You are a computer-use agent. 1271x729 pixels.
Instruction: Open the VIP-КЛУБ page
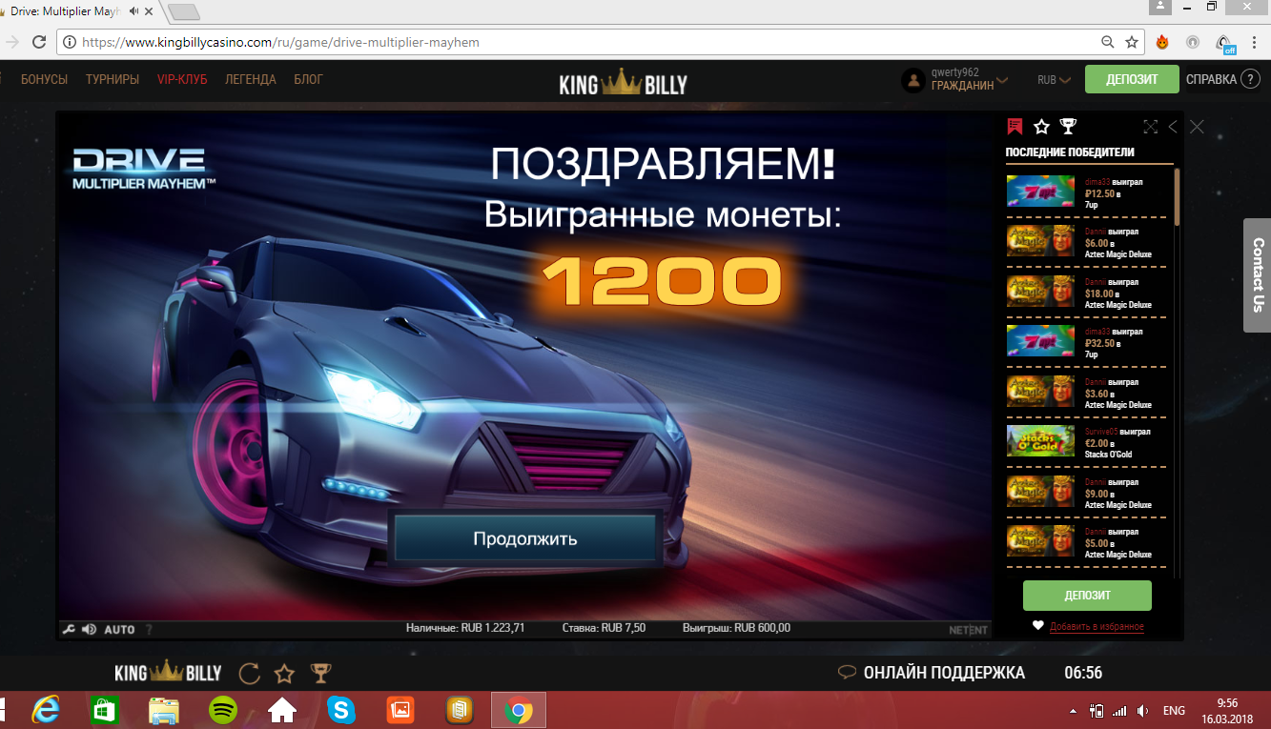click(x=182, y=80)
